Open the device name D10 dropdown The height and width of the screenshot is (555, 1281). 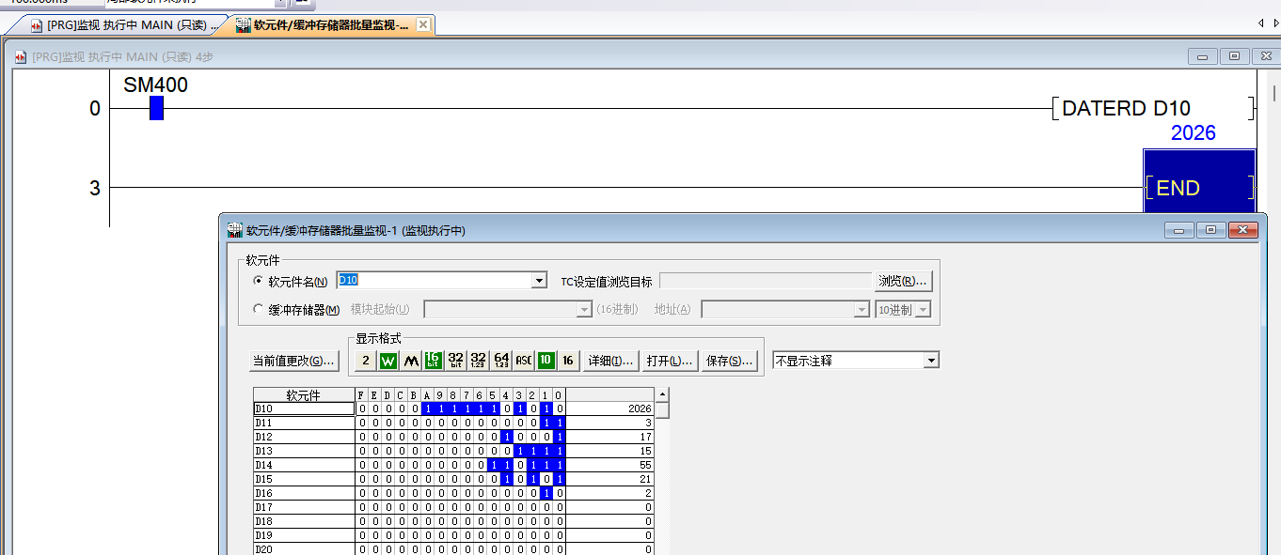pos(539,281)
